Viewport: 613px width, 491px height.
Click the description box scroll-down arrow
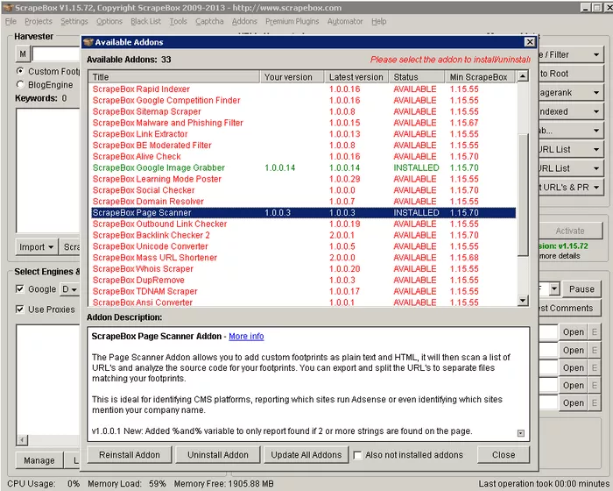tap(521, 432)
